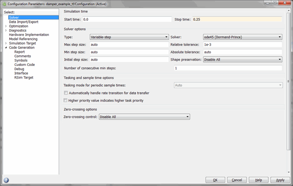Open the Shape preservation dropdown
The height and width of the screenshot is (186, 293).
pyautogui.click(x=243, y=60)
